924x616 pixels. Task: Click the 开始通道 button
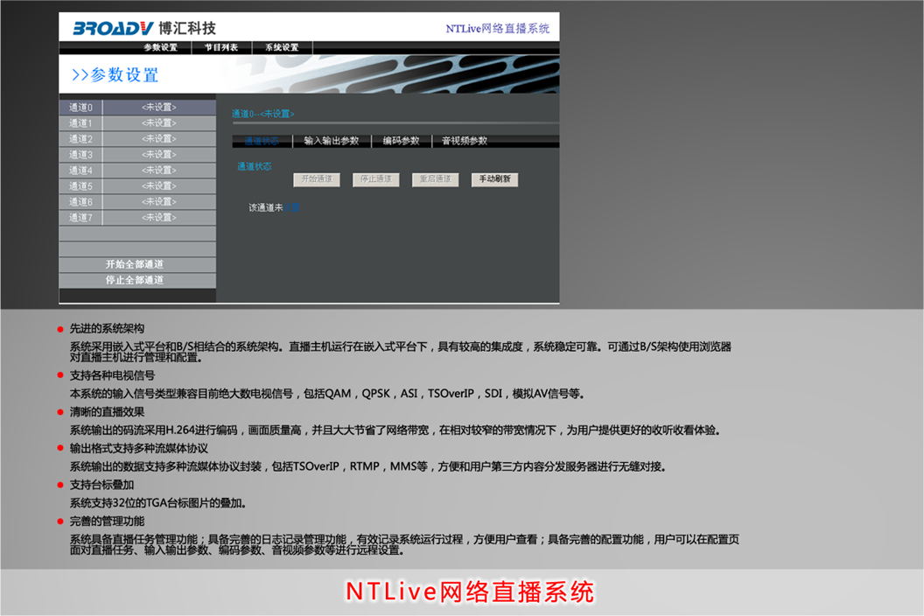[317, 179]
